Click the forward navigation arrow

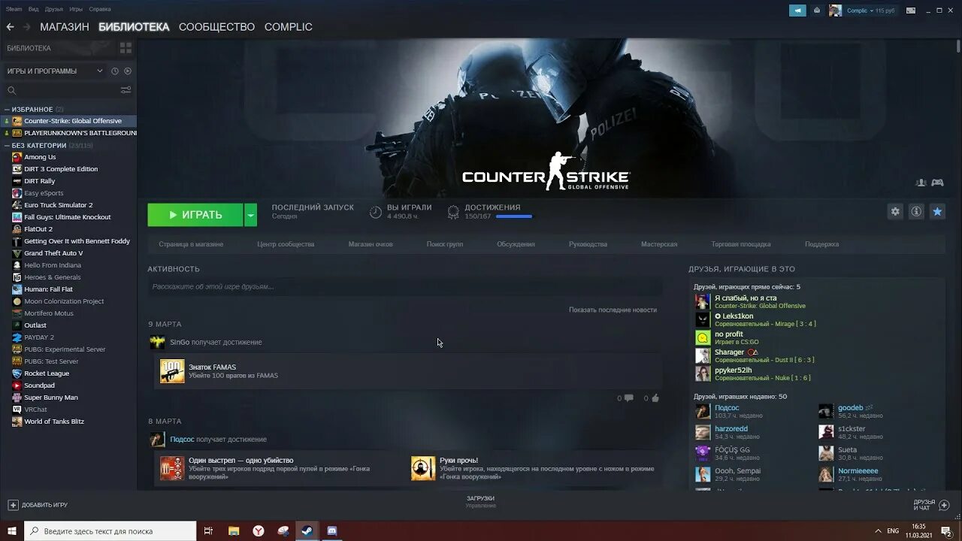point(27,26)
